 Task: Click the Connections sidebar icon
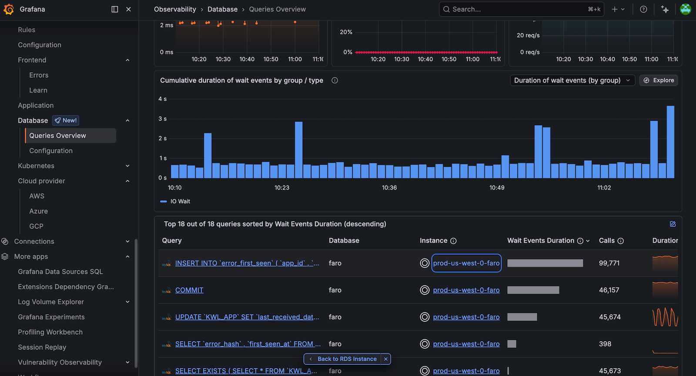pos(5,241)
